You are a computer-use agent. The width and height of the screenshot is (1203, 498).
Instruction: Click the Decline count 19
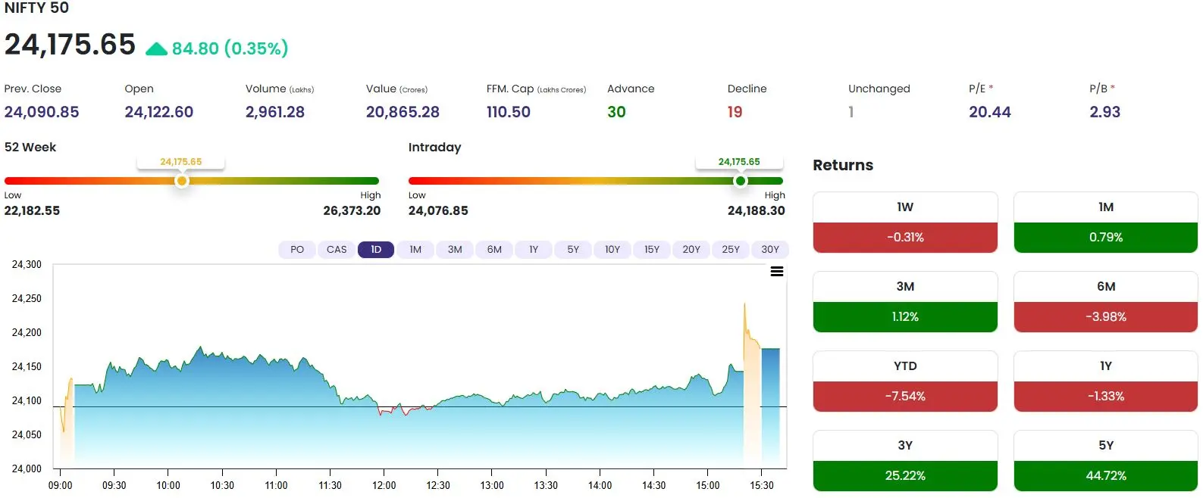pyautogui.click(x=735, y=112)
